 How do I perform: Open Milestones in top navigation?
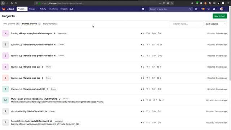[53, 9]
